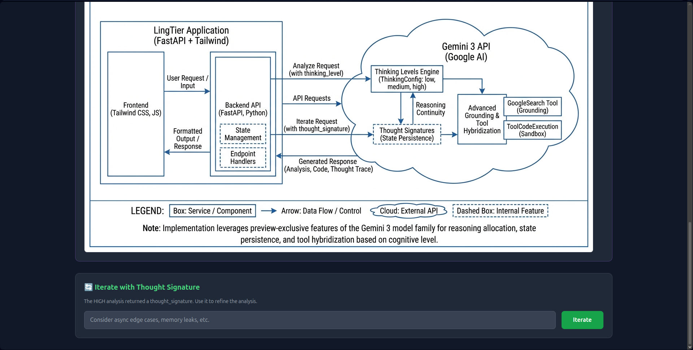Click the 'Note: Implementation leverages preview-exclusive features' text

pos(339,234)
